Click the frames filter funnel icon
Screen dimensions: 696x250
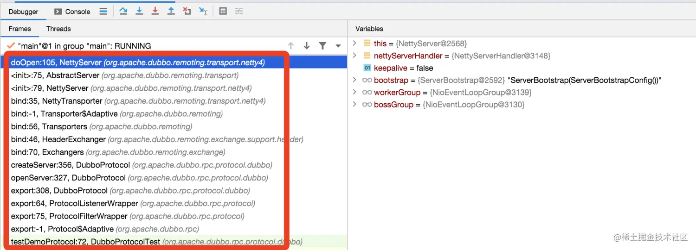pos(322,46)
